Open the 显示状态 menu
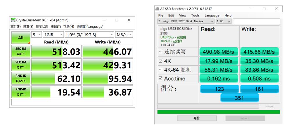 coord(42,27)
